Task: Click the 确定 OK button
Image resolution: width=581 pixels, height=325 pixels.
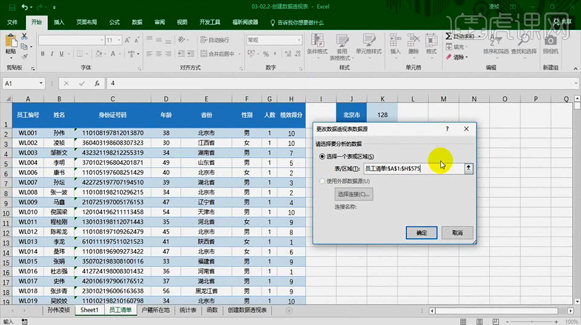Action: (421, 233)
